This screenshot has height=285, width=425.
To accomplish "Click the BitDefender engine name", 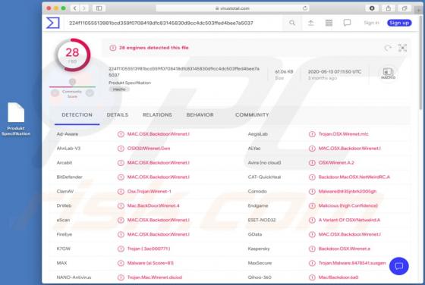I will pyautogui.click(x=69, y=177).
